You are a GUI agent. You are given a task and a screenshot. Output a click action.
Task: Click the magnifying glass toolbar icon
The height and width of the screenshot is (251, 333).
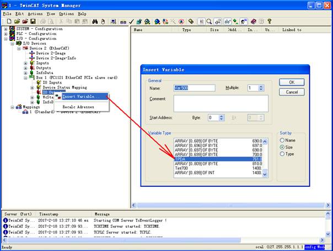(210, 22)
